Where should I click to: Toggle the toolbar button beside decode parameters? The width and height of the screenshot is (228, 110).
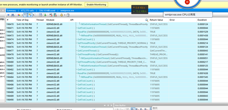(34, 15)
